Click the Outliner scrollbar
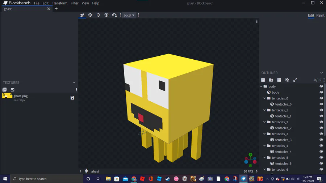Viewport: 326px width, 183px height. (325, 110)
